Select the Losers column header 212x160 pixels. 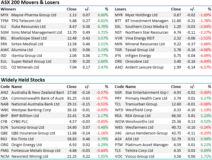coord(121,9)
